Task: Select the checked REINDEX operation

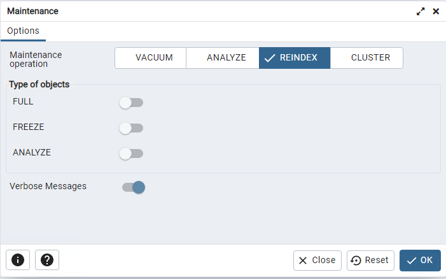Action: pyautogui.click(x=295, y=58)
